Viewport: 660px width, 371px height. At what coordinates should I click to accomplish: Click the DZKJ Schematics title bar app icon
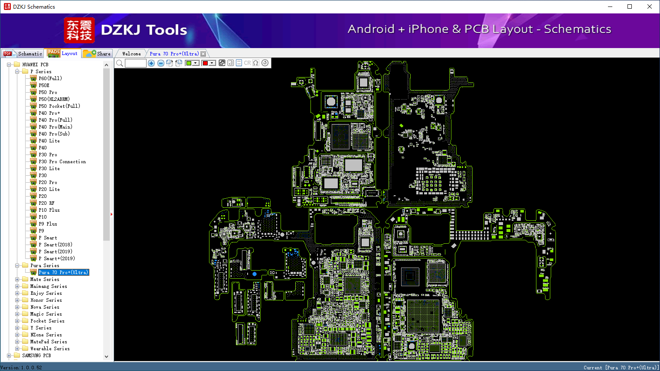(7, 6)
